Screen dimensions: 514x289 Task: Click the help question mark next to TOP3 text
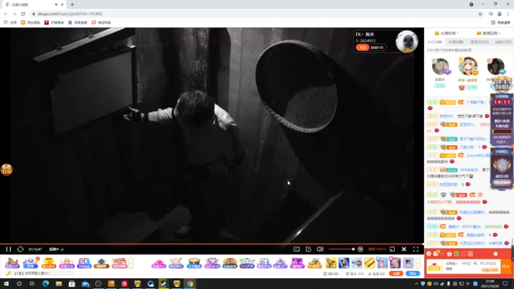pyautogui.click(x=470, y=50)
